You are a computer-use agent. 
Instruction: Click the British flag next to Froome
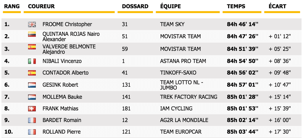click(32, 24)
